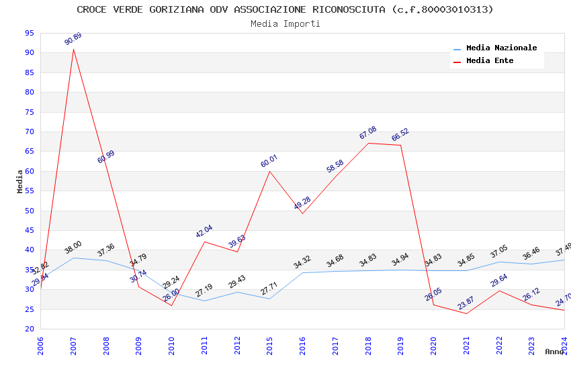The width and height of the screenshot is (571, 369).
Task: Click the x-axis year 2011
Action: pos(204,346)
